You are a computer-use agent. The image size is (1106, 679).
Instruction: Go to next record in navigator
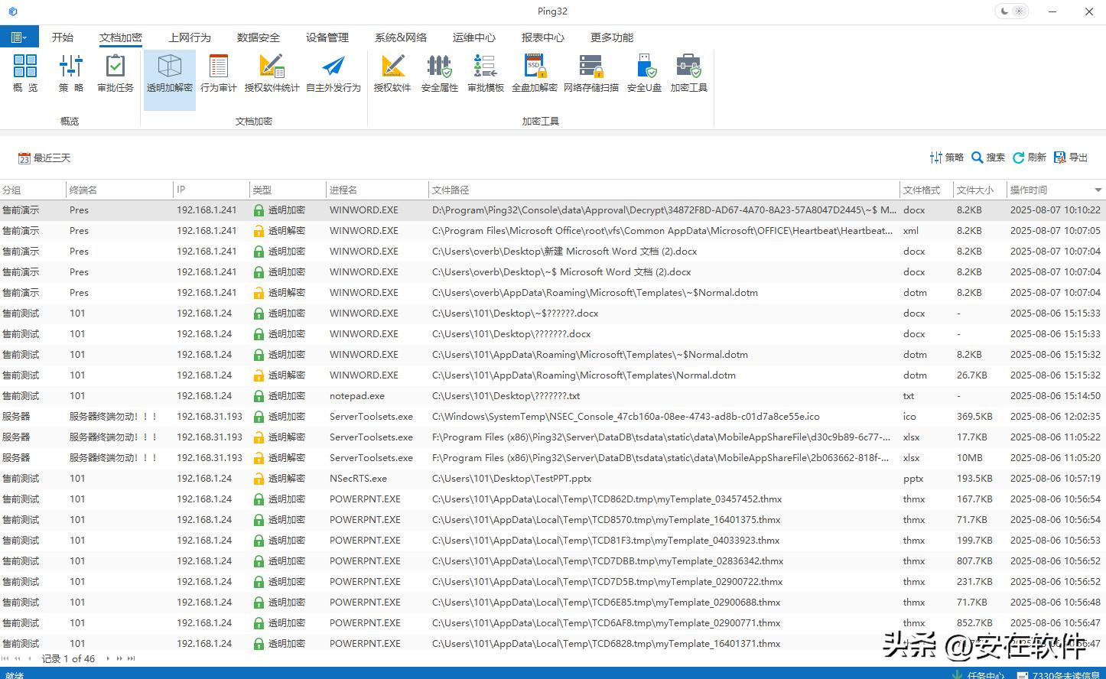click(108, 658)
